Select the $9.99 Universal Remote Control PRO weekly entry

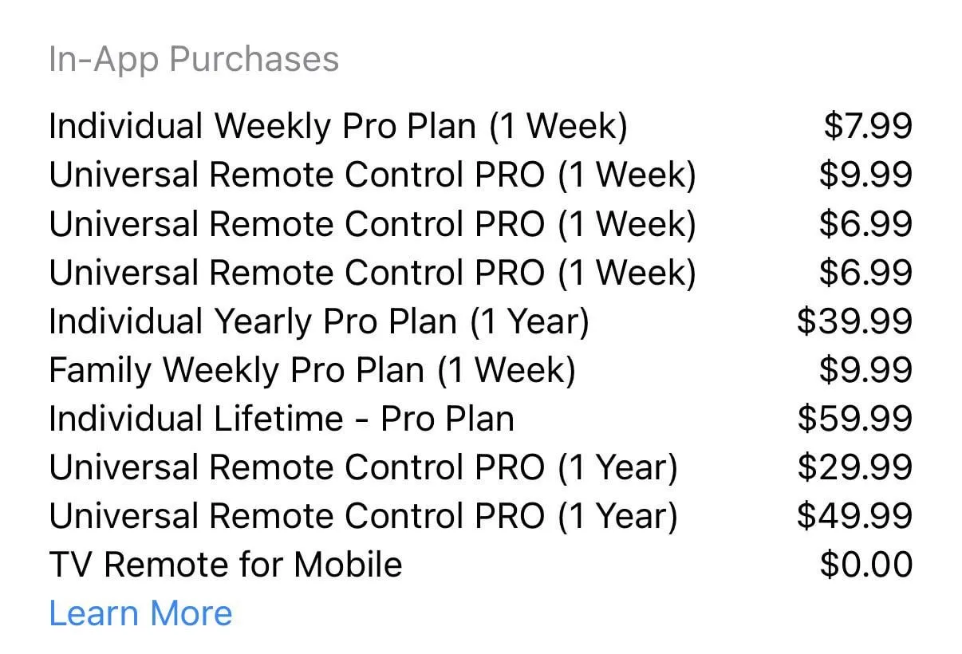(372, 175)
